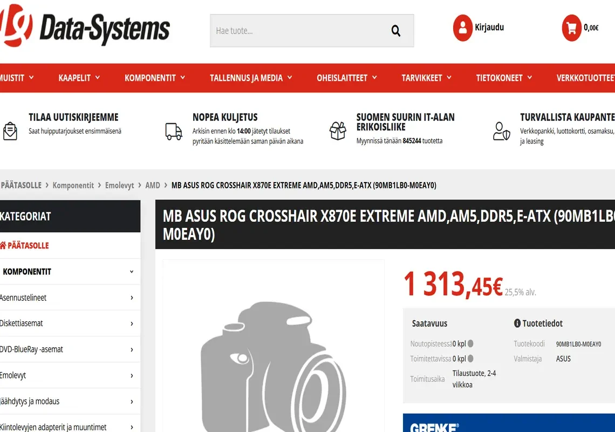Viewport: 615px width, 432px height.
Task: Click the Saatavuus section heading
Action: pos(429,323)
